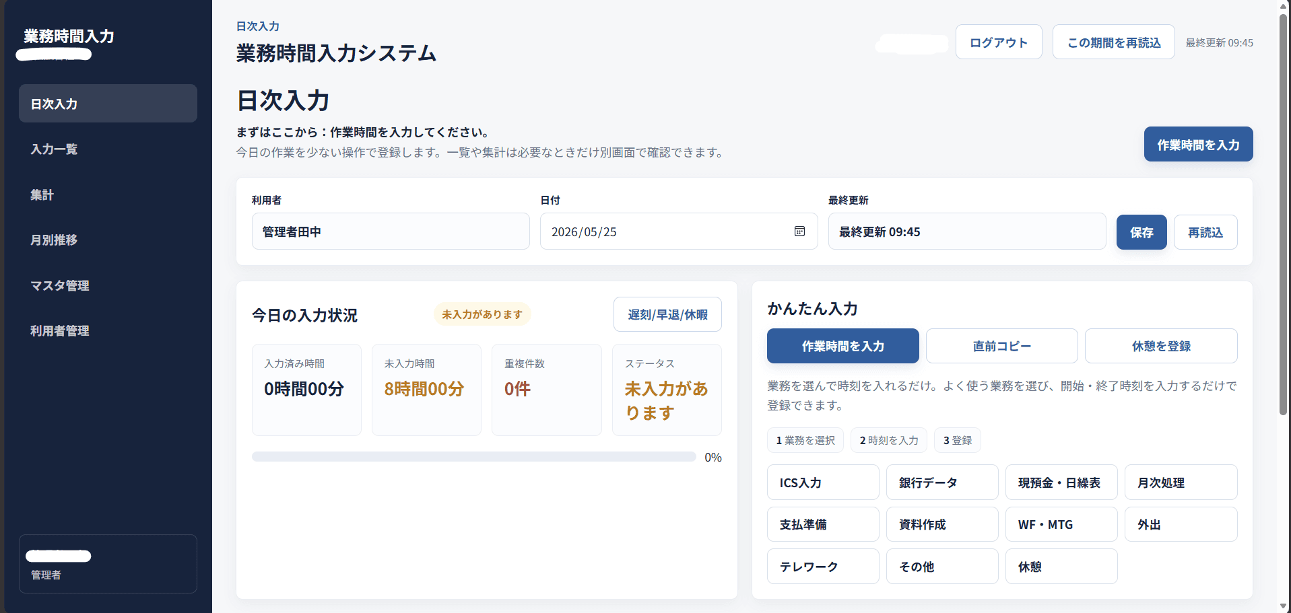Choose the ICS入力 task button
Viewport: 1291px width, 613px height.
[823, 482]
